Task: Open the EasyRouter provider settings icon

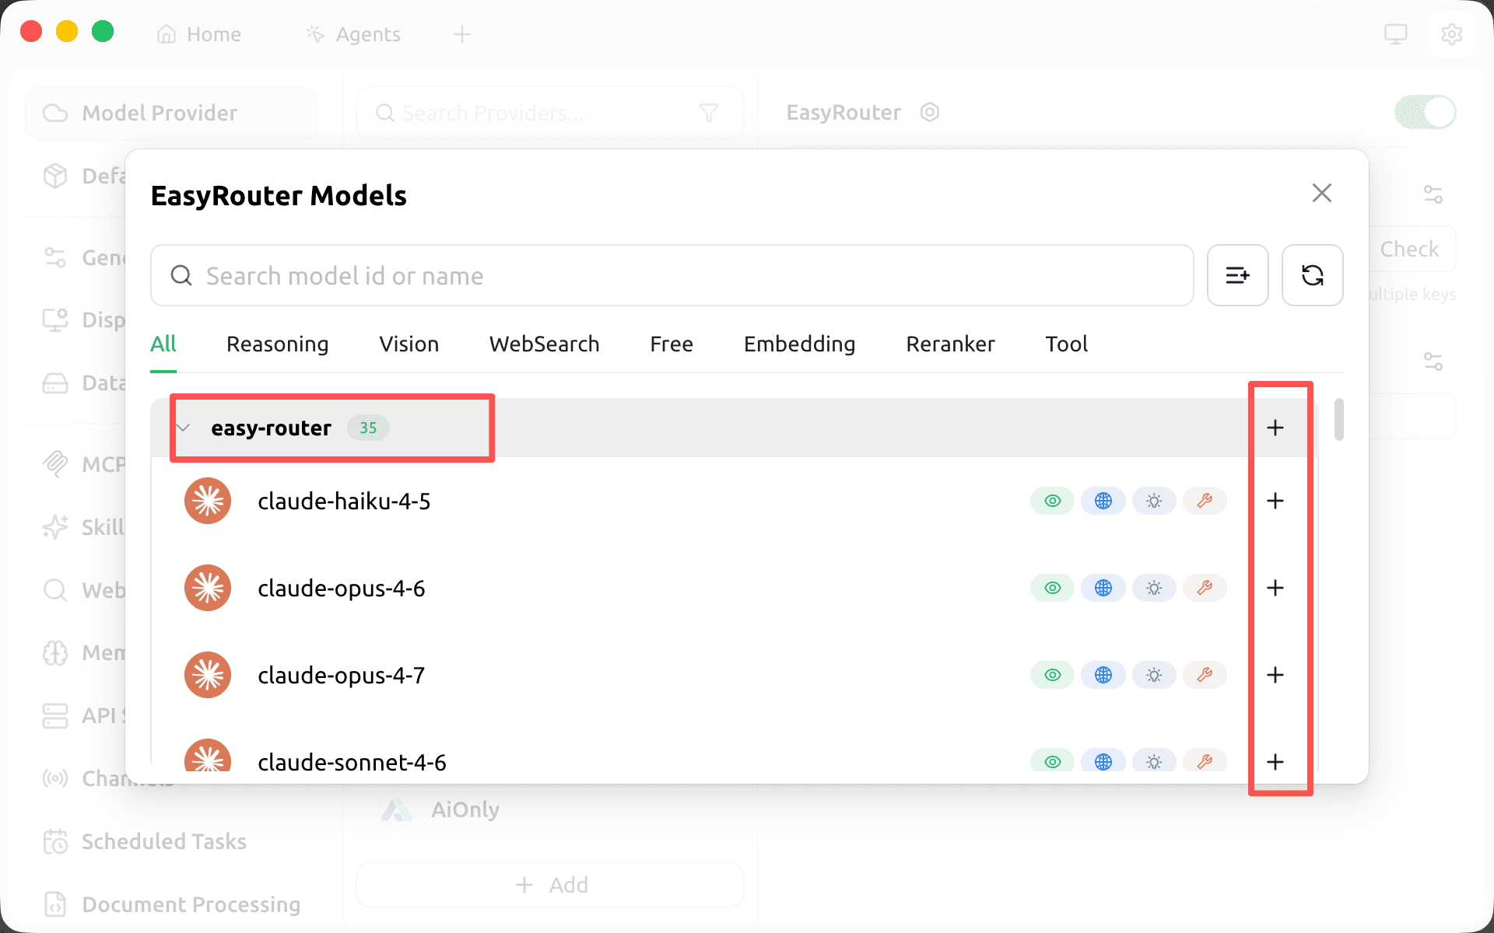Action: (929, 113)
